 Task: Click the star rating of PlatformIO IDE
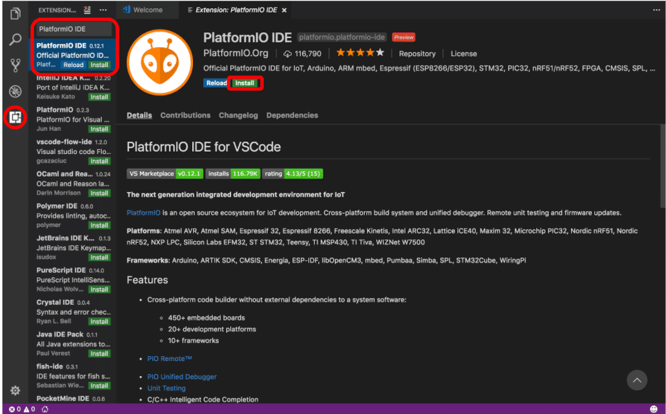pos(360,53)
